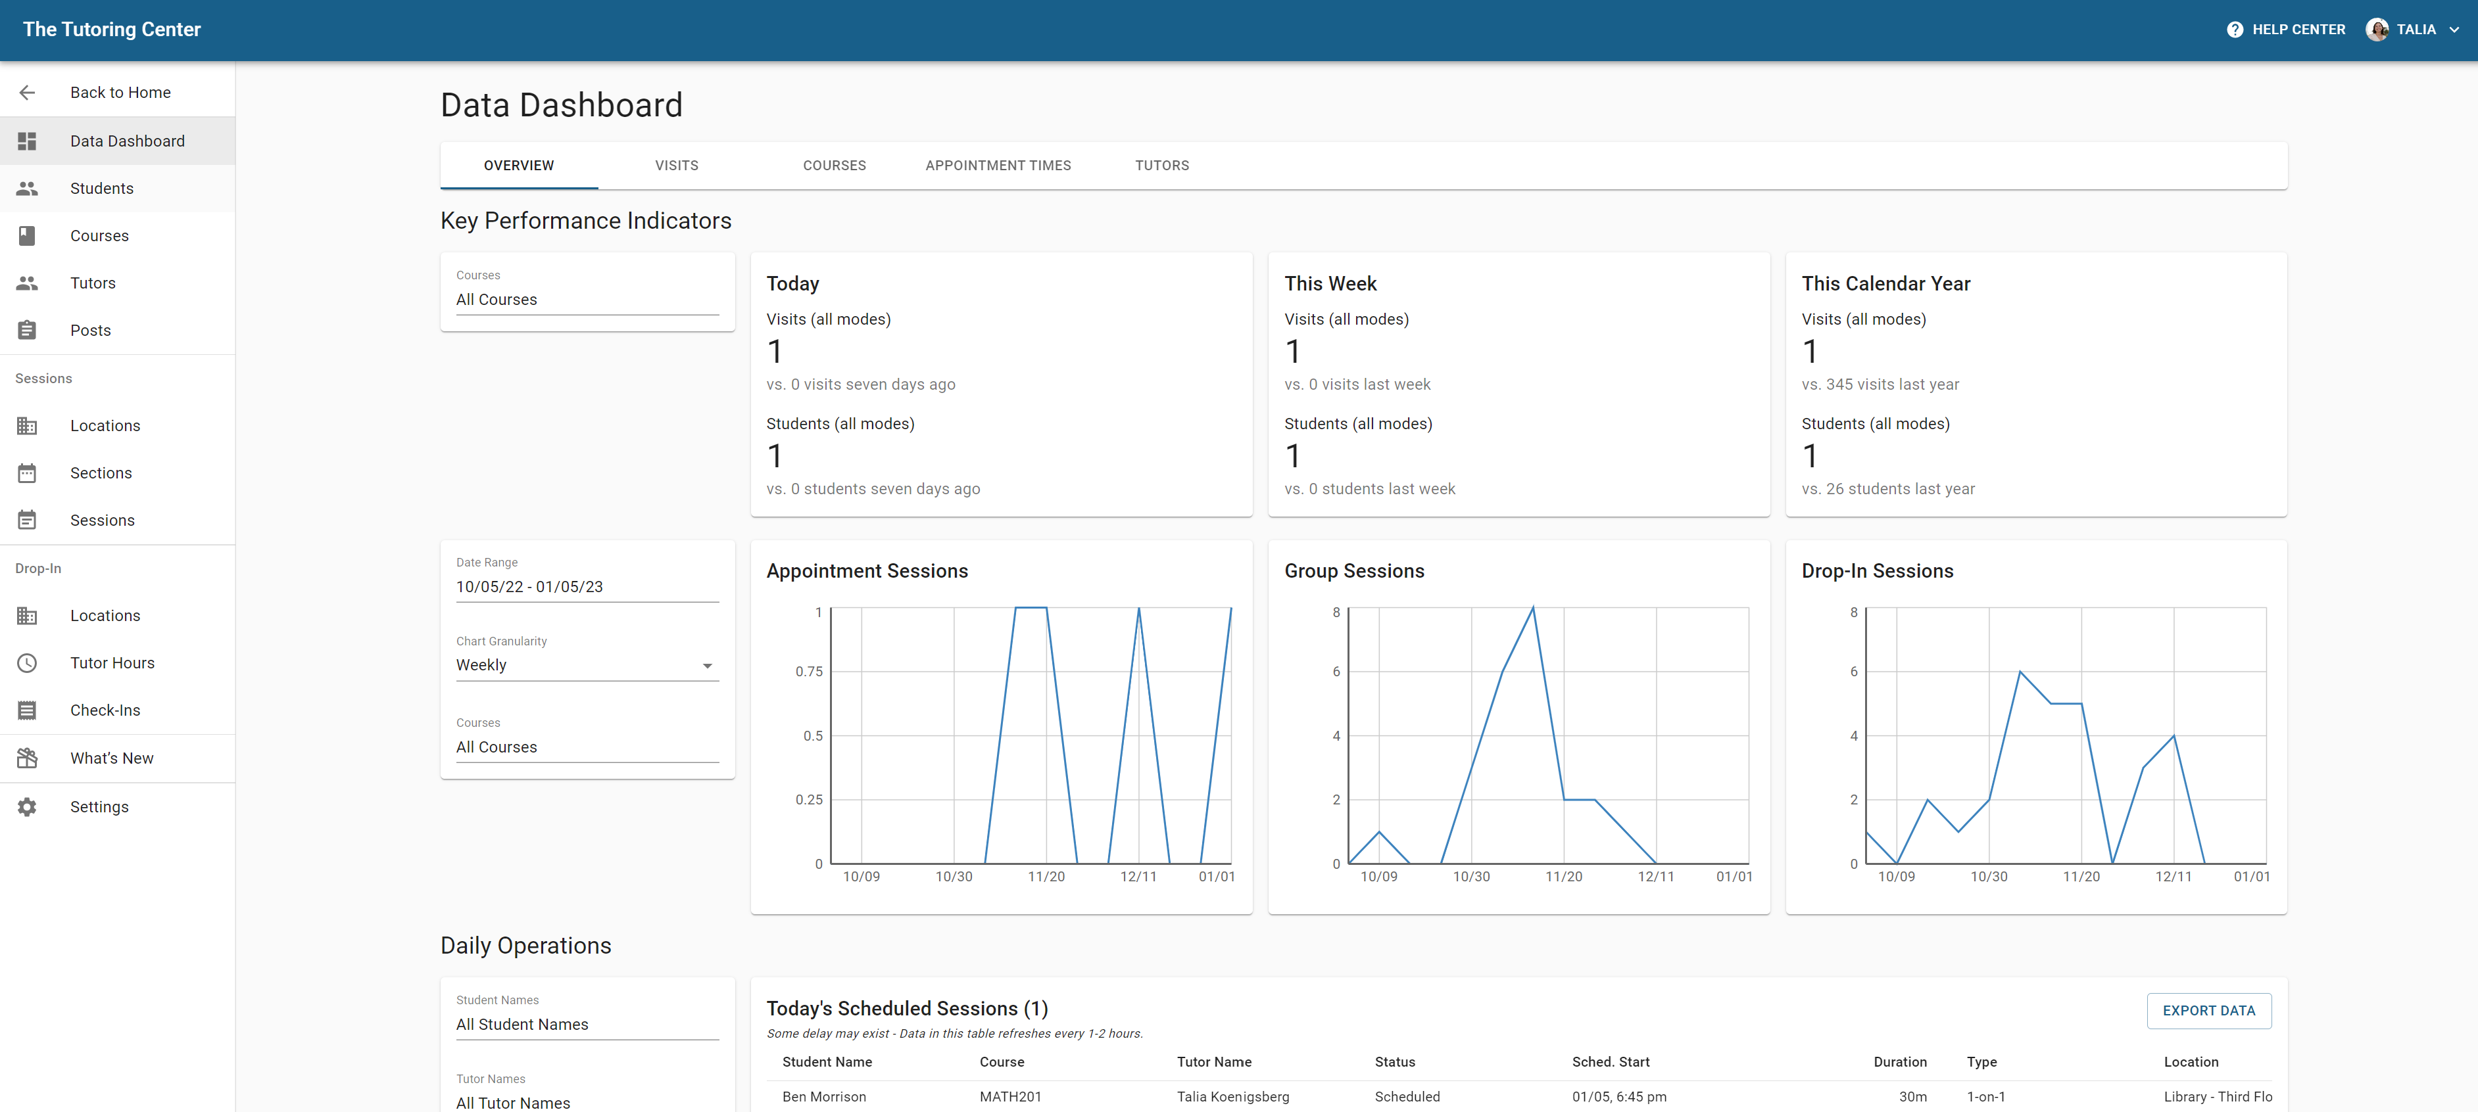Click the Check-Ins list icon
The image size is (2478, 1112).
tap(27, 710)
